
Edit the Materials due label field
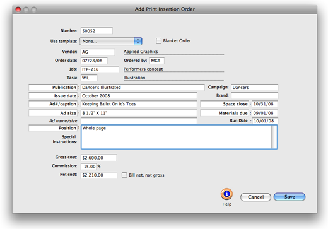[225, 113]
